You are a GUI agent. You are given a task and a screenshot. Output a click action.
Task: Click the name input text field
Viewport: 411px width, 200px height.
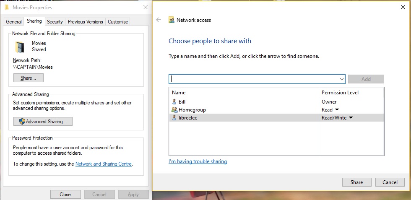(x=254, y=79)
